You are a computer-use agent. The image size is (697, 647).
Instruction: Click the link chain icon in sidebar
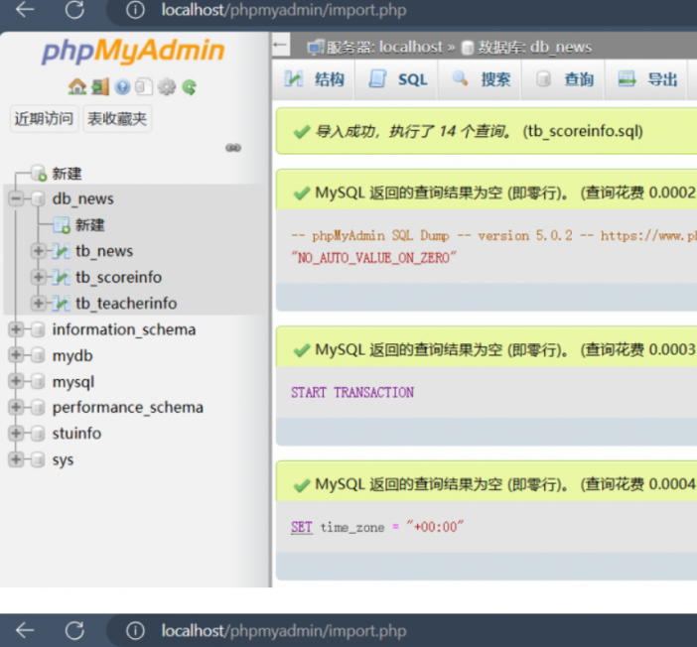point(233,148)
